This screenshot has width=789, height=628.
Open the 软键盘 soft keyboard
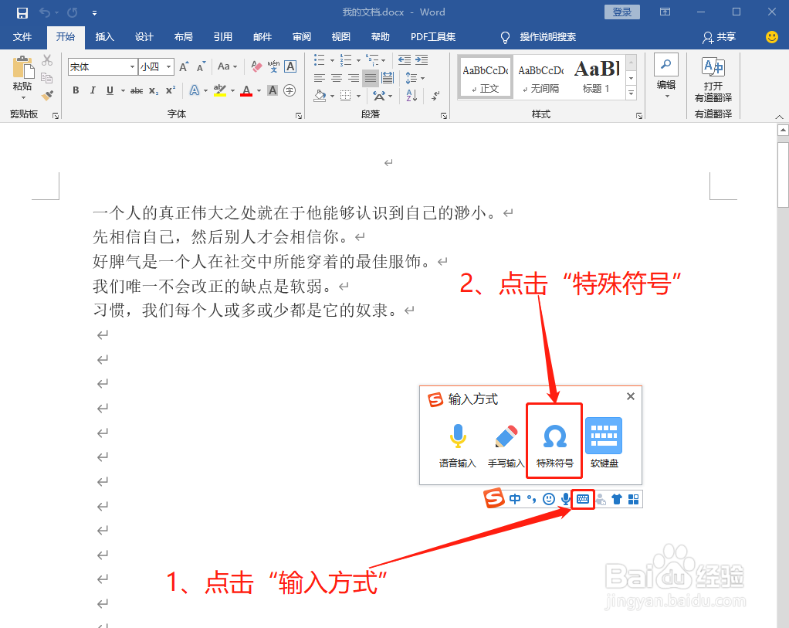point(604,436)
